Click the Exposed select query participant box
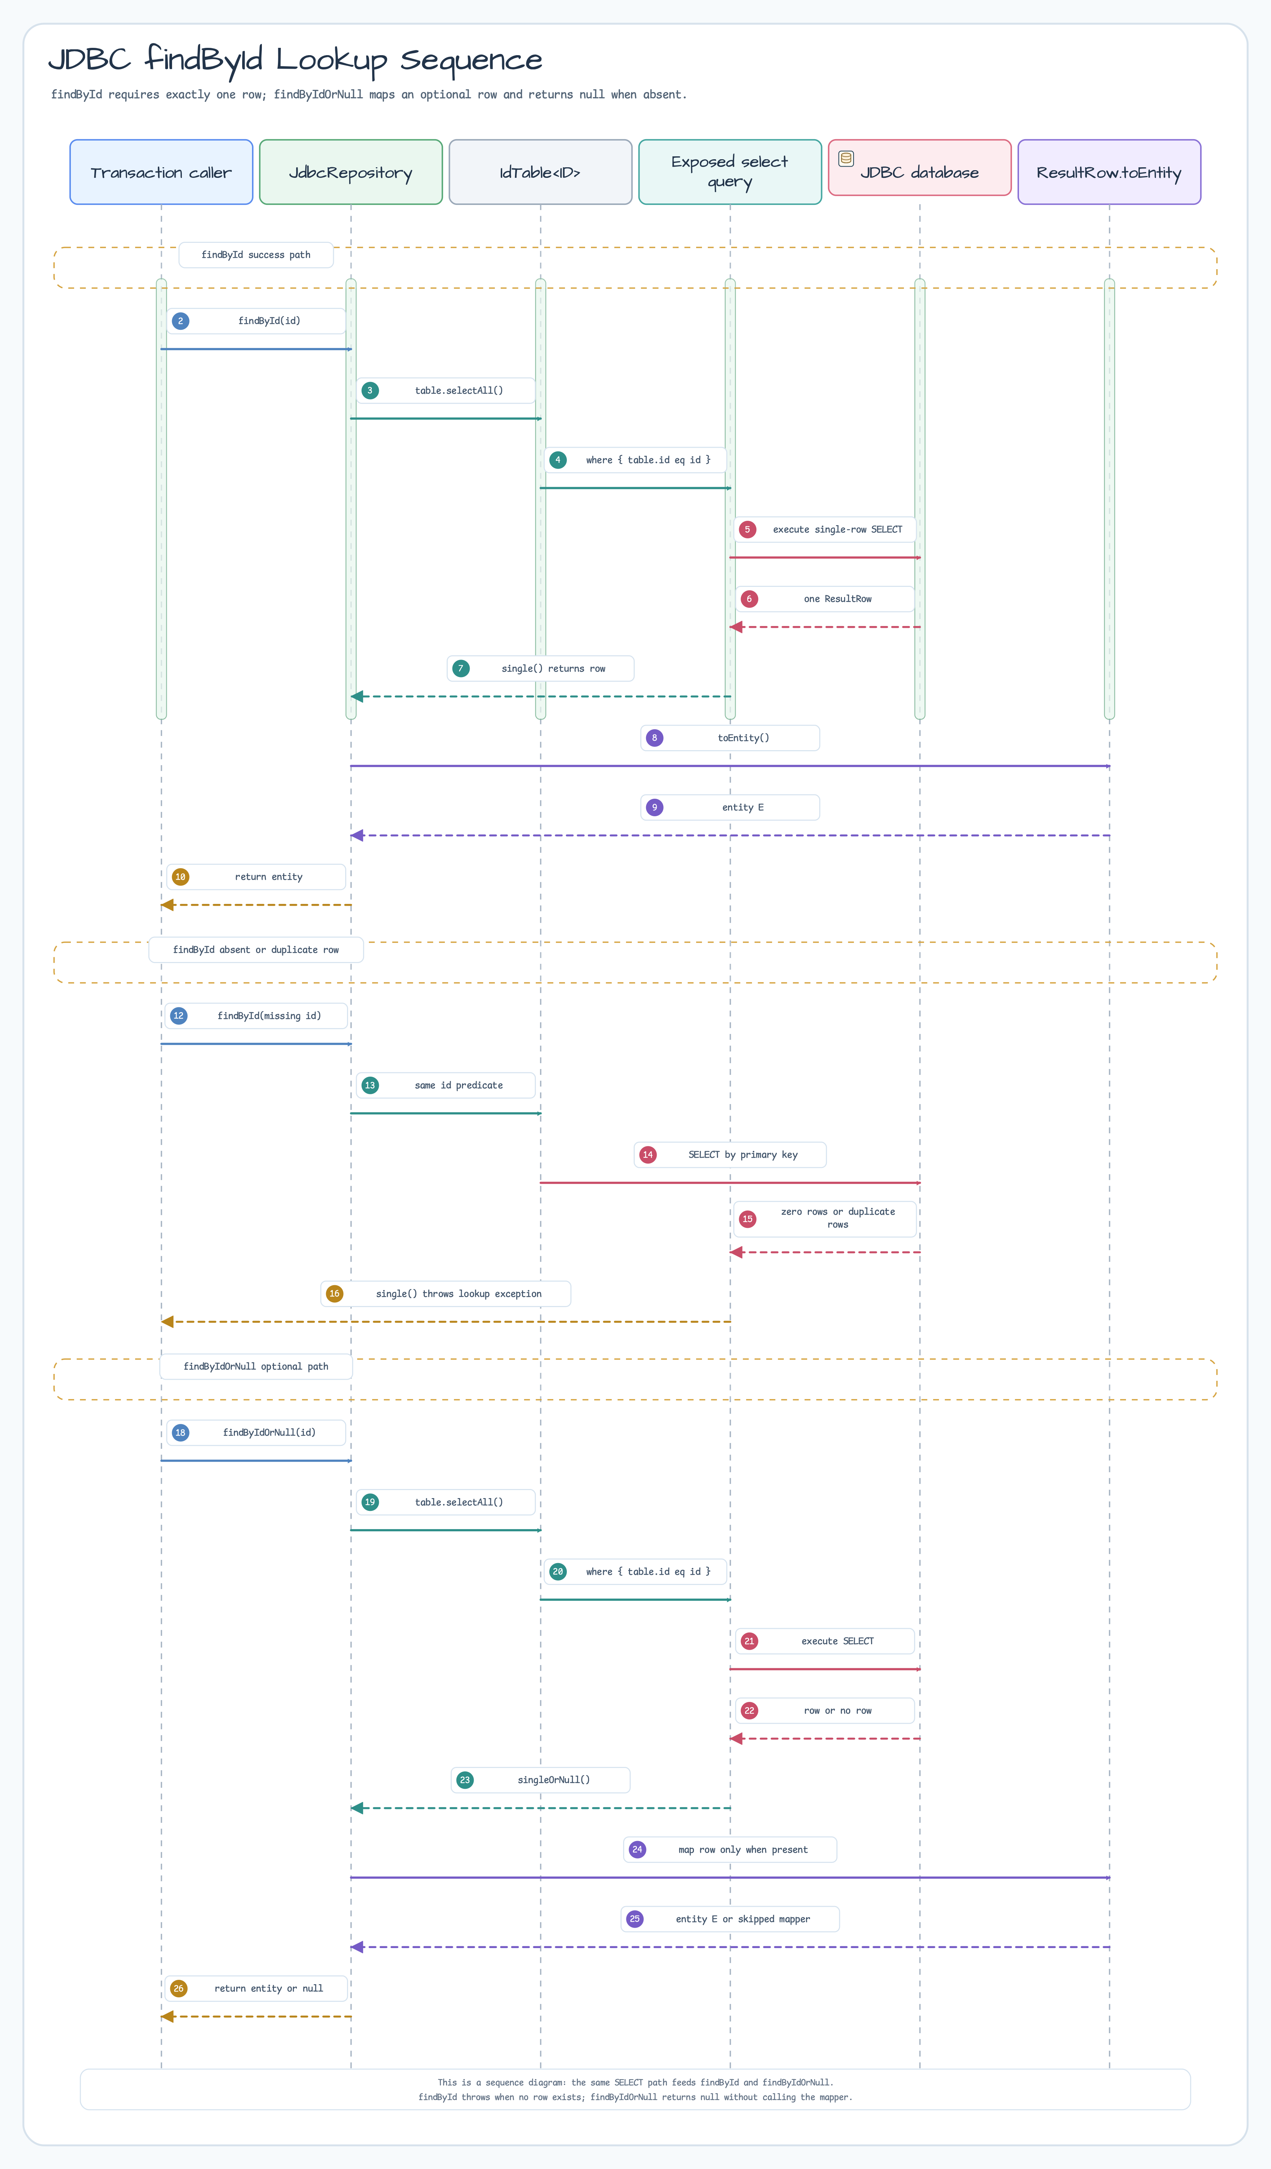The width and height of the screenshot is (1271, 2169). pyautogui.click(x=730, y=172)
